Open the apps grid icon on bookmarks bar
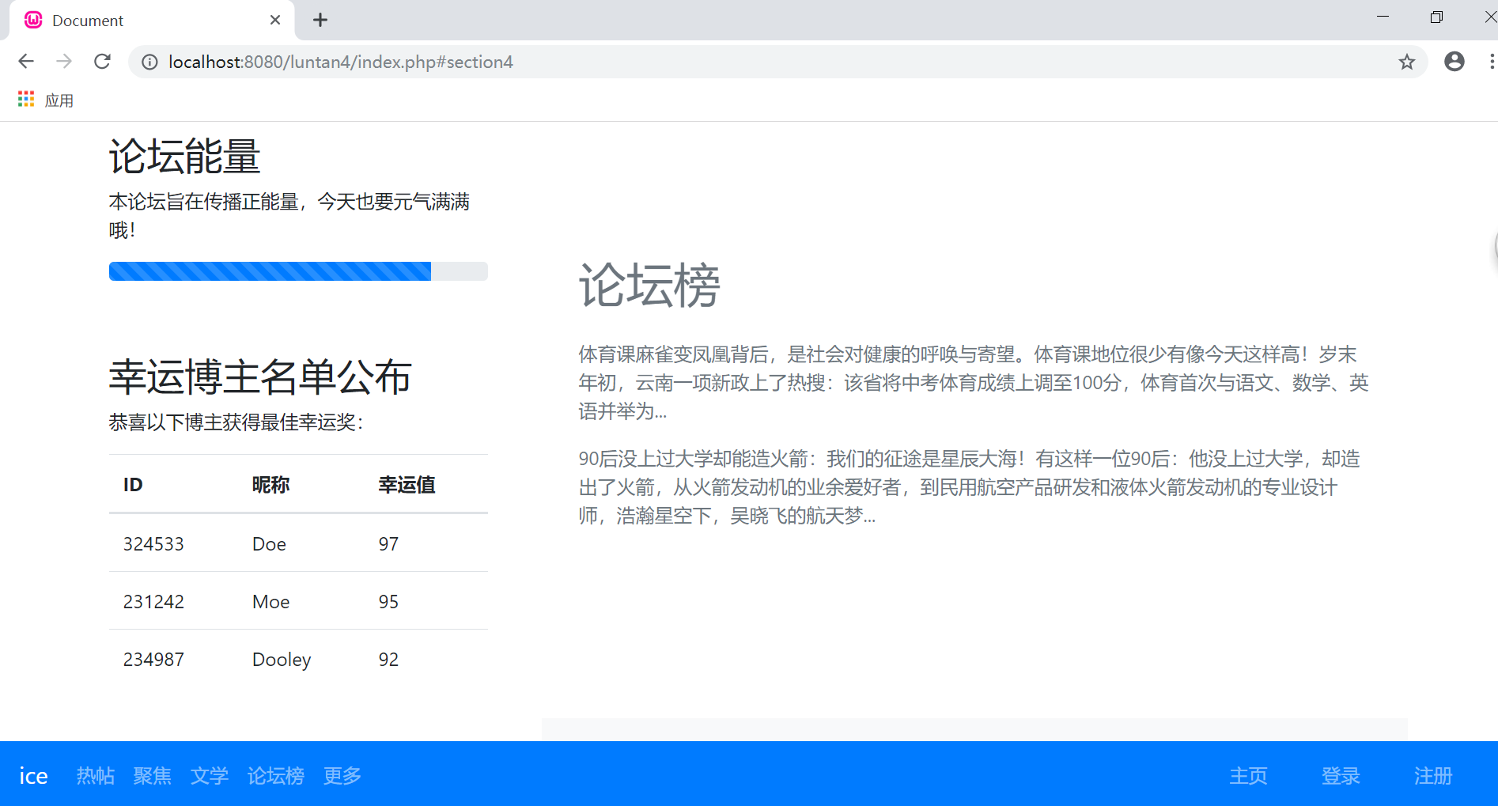The width and height of the screenshot is (1498, 806). pyautogui.click(x=25, y=98)
